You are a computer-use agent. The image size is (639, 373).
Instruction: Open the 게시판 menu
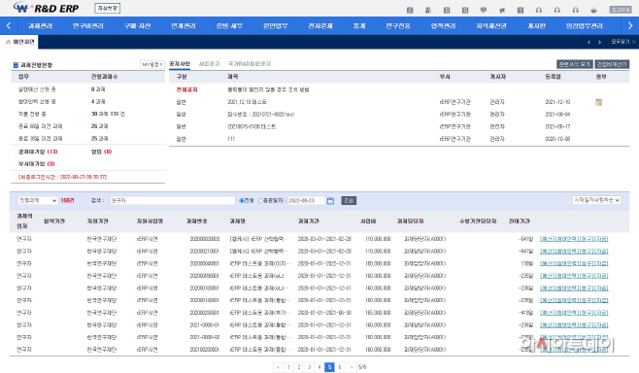536,25
